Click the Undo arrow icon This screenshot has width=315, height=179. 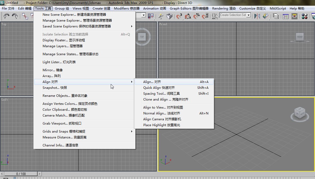(x=6, y=15)
